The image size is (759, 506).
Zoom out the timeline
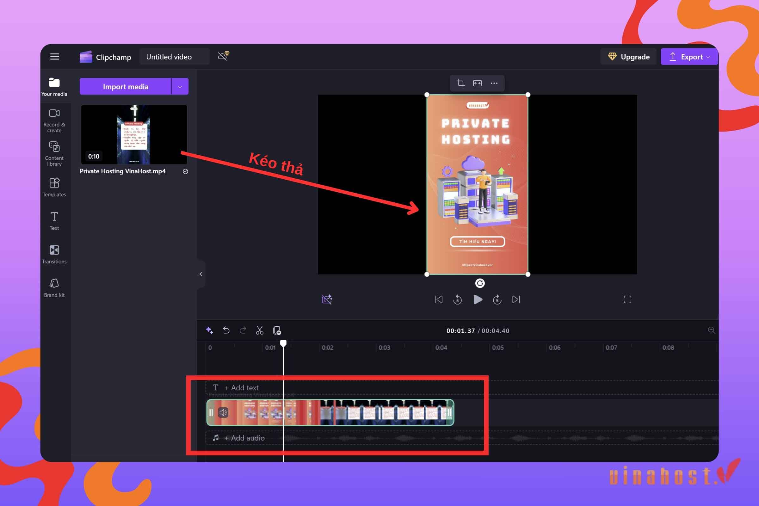click(711, 330)
